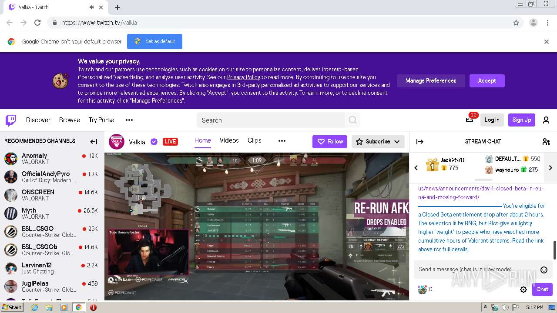Image resolution: width=557 pixels, height=313 pixels.
Task: Click the verified partner badge
Action: pyautogui.click(x=154, y=142)
